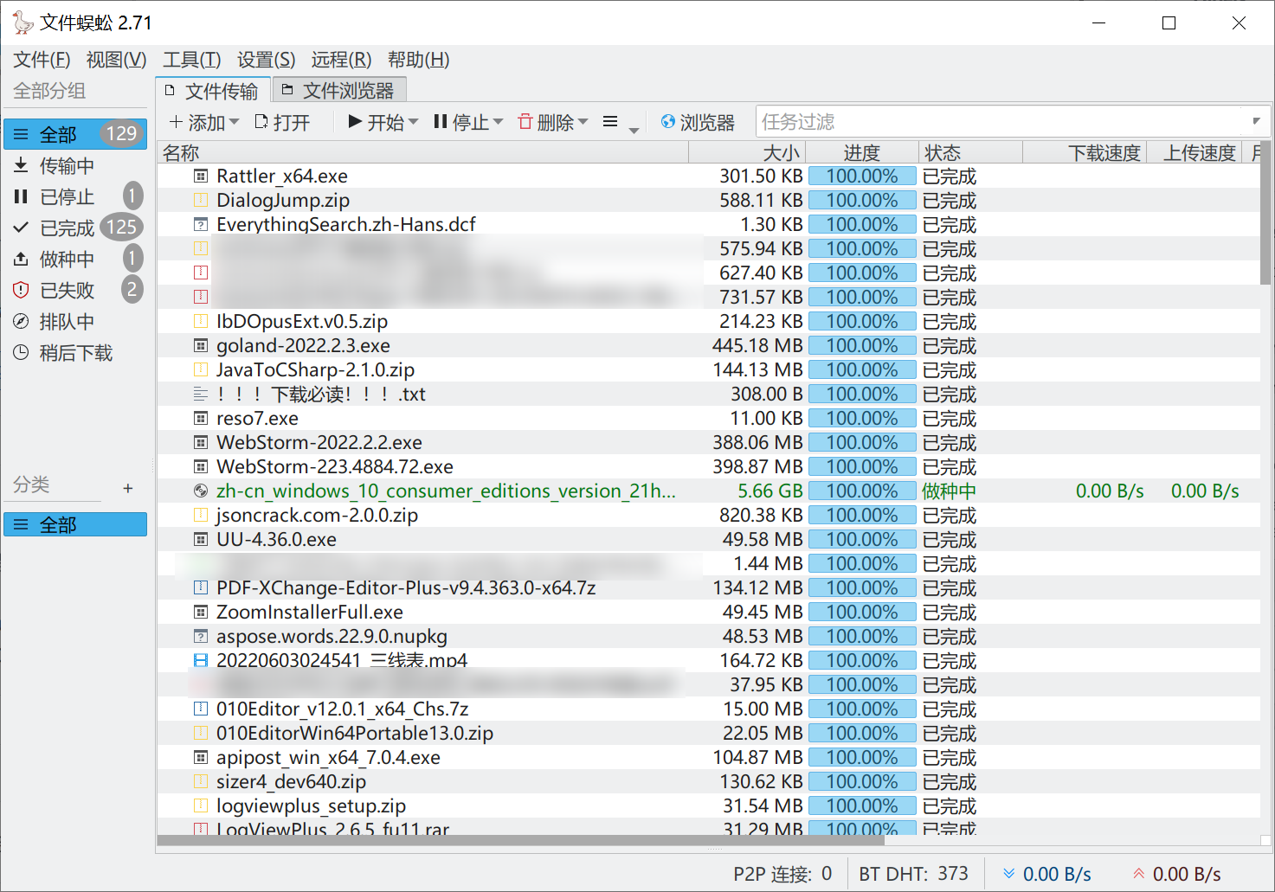The width and height of the screenshot is (1275, 892).
Task: Click the download speed indicator in status bar
Action: [1046, 874]
